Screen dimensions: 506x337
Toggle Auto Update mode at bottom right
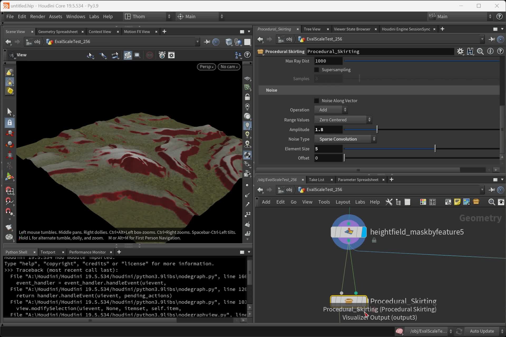[482, 331]
